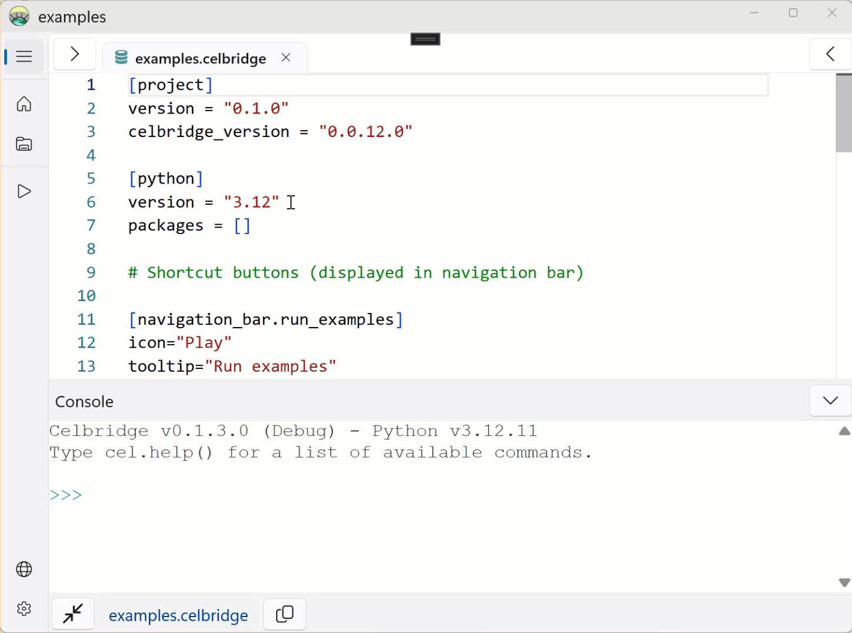Screen dimensions: 852x633
Task: Close the examples.celbridge tab
Action: [286, 58]
